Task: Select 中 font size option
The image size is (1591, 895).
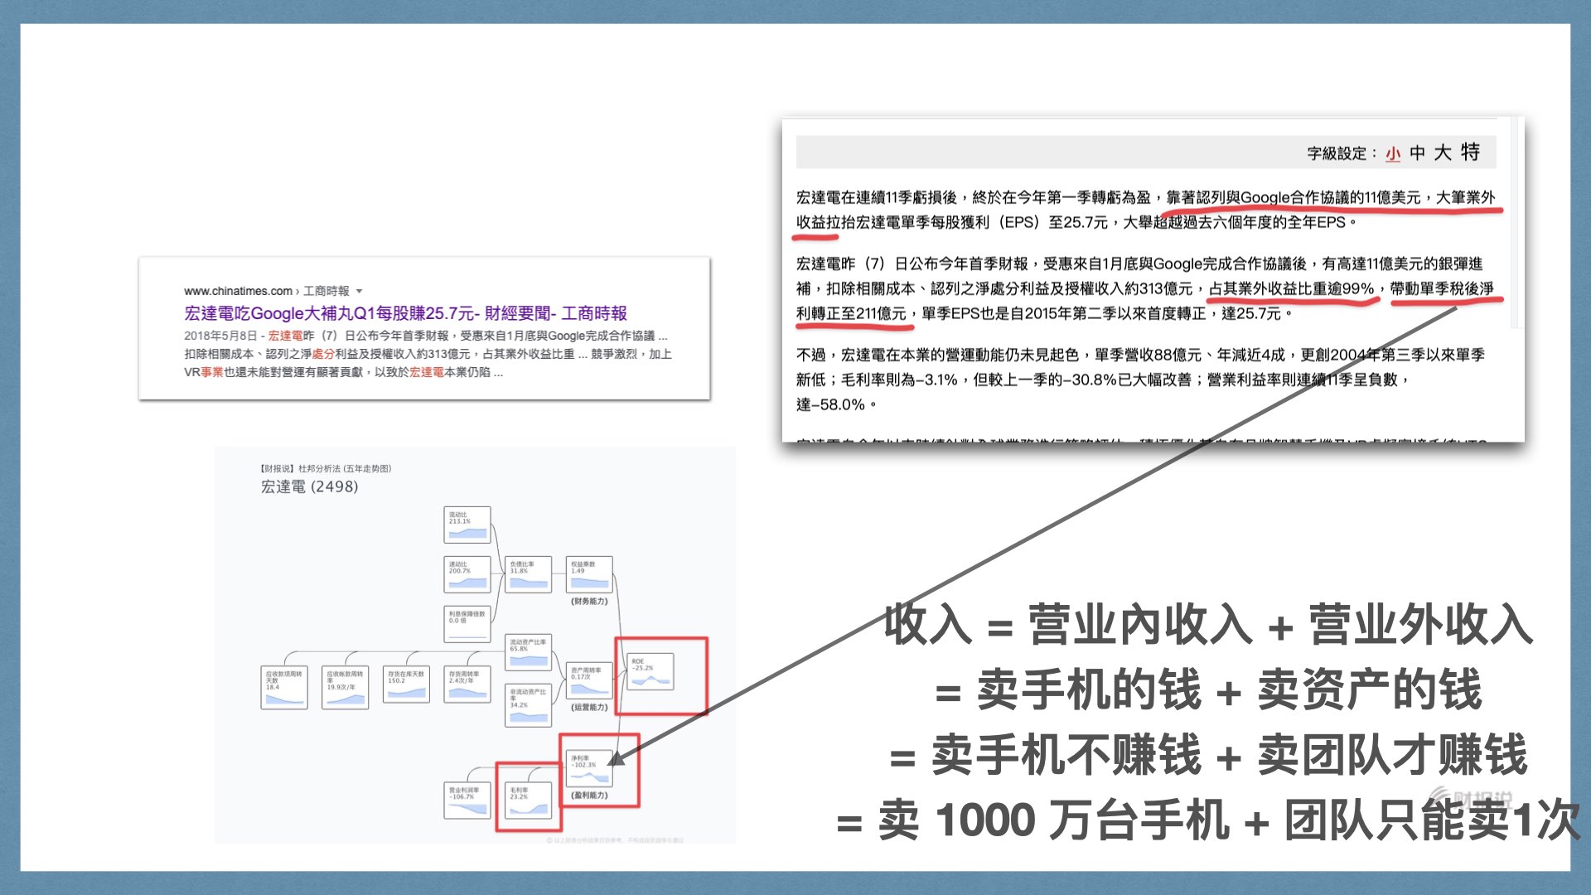Action: (x=1418, y=153)
